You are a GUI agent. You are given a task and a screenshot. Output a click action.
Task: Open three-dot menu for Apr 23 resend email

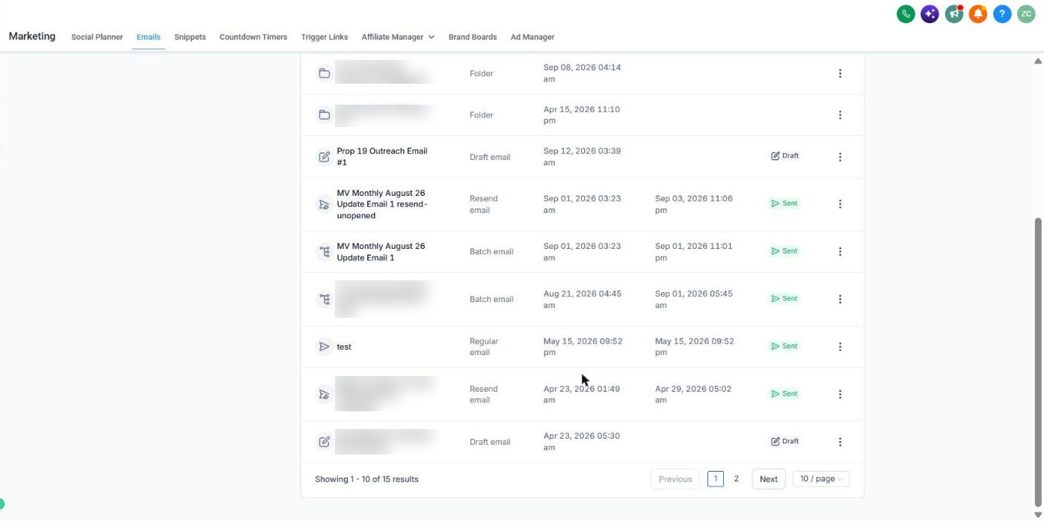tap(840, 395)
